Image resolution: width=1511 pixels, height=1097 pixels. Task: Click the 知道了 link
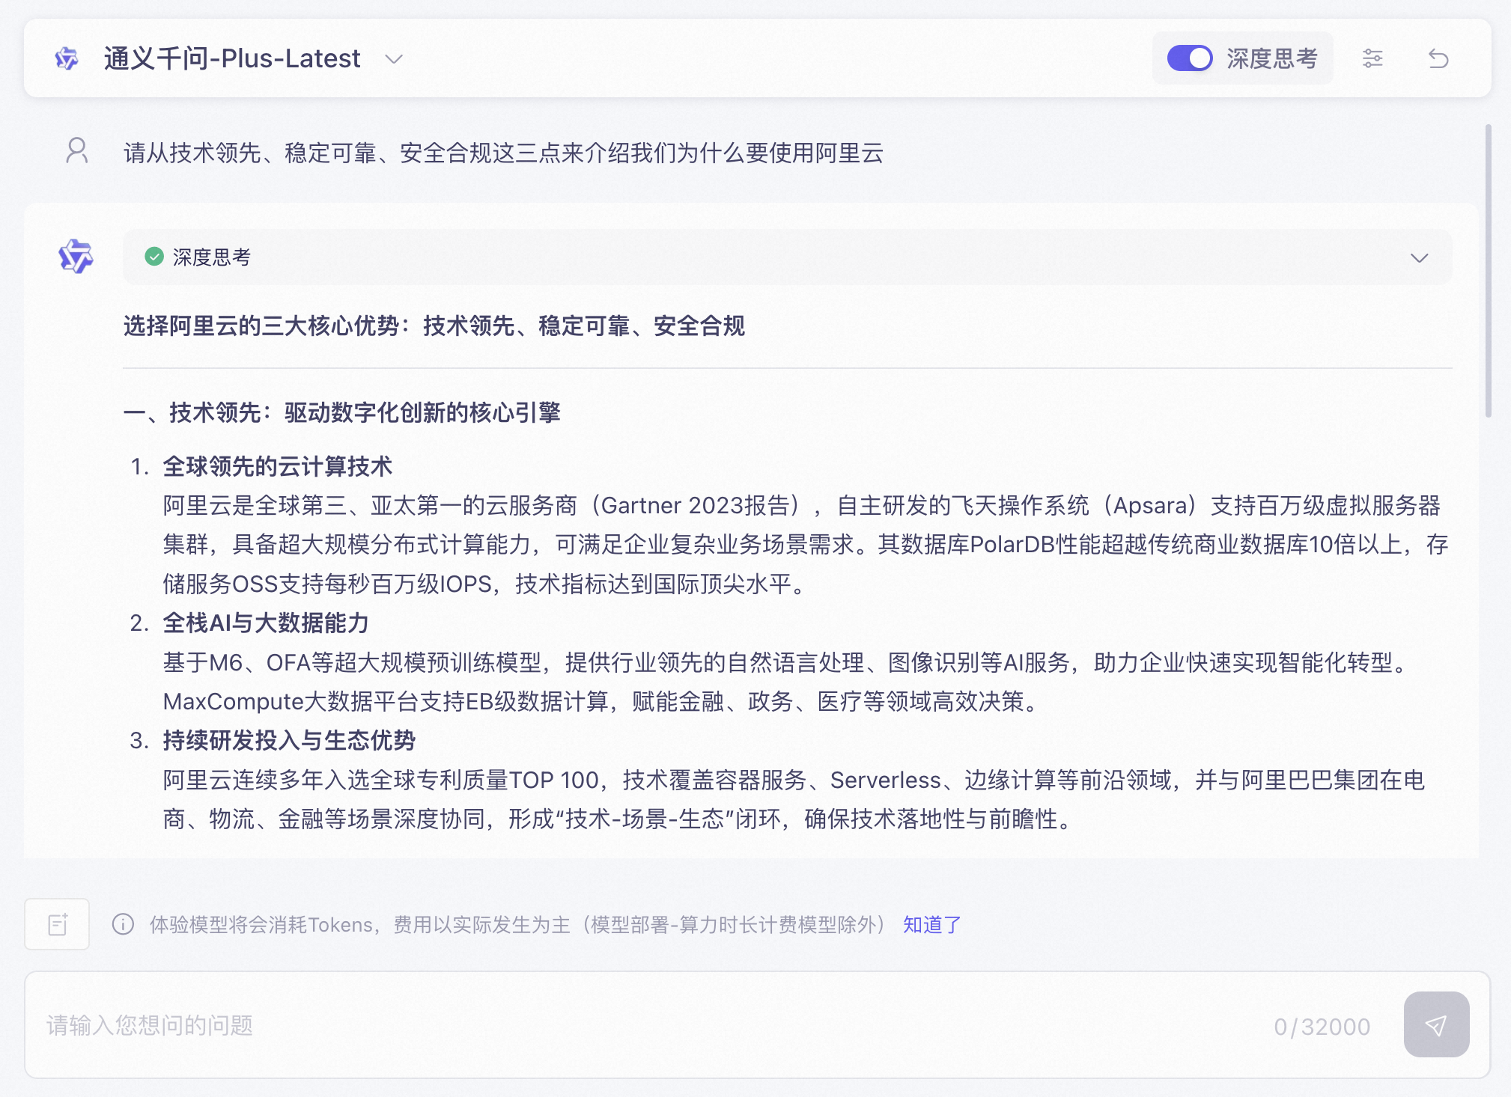click(931, 925)
